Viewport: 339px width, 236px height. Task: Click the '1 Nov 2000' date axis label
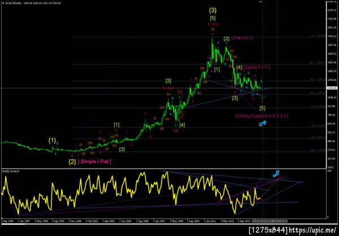click(75, 221)
